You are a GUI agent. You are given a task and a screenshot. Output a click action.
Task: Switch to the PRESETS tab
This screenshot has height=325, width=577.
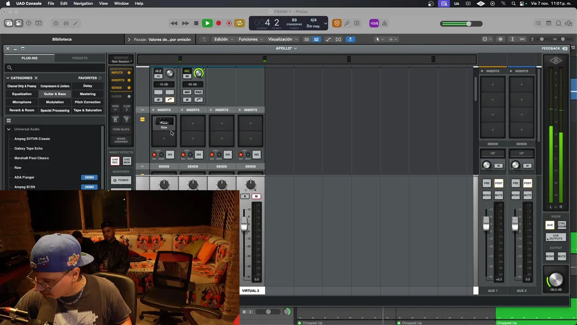tap(80, 58)
